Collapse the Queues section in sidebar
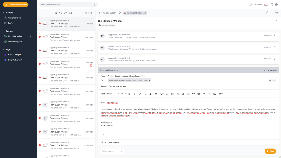The height and width of the screenshot is (158, 281). pos(4,31)
